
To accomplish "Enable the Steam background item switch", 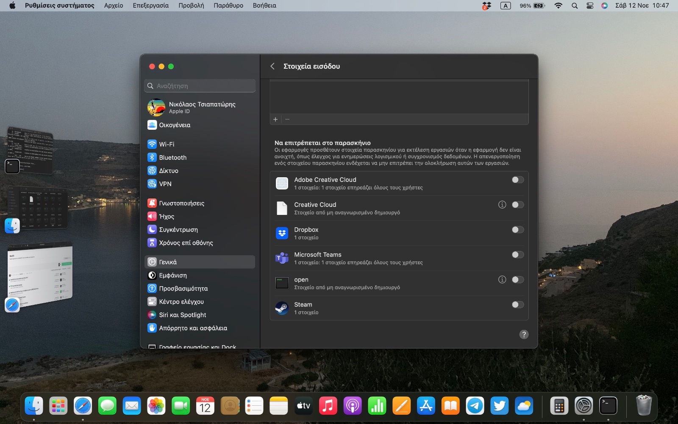I will tap(517, 304).
